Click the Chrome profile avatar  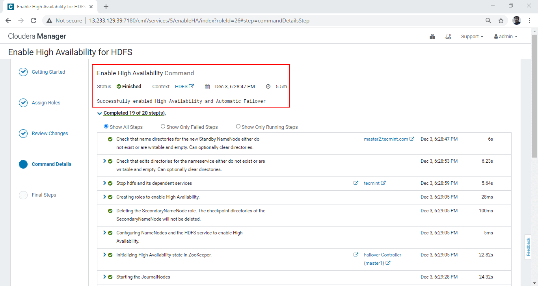(517, 20)
